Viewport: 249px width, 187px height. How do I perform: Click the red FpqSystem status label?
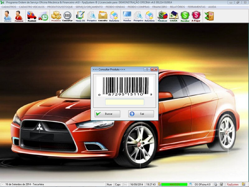coord(233,185)
